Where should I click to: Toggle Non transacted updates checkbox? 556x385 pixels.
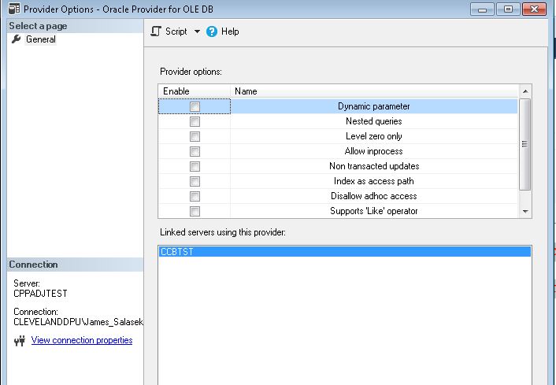195,166
